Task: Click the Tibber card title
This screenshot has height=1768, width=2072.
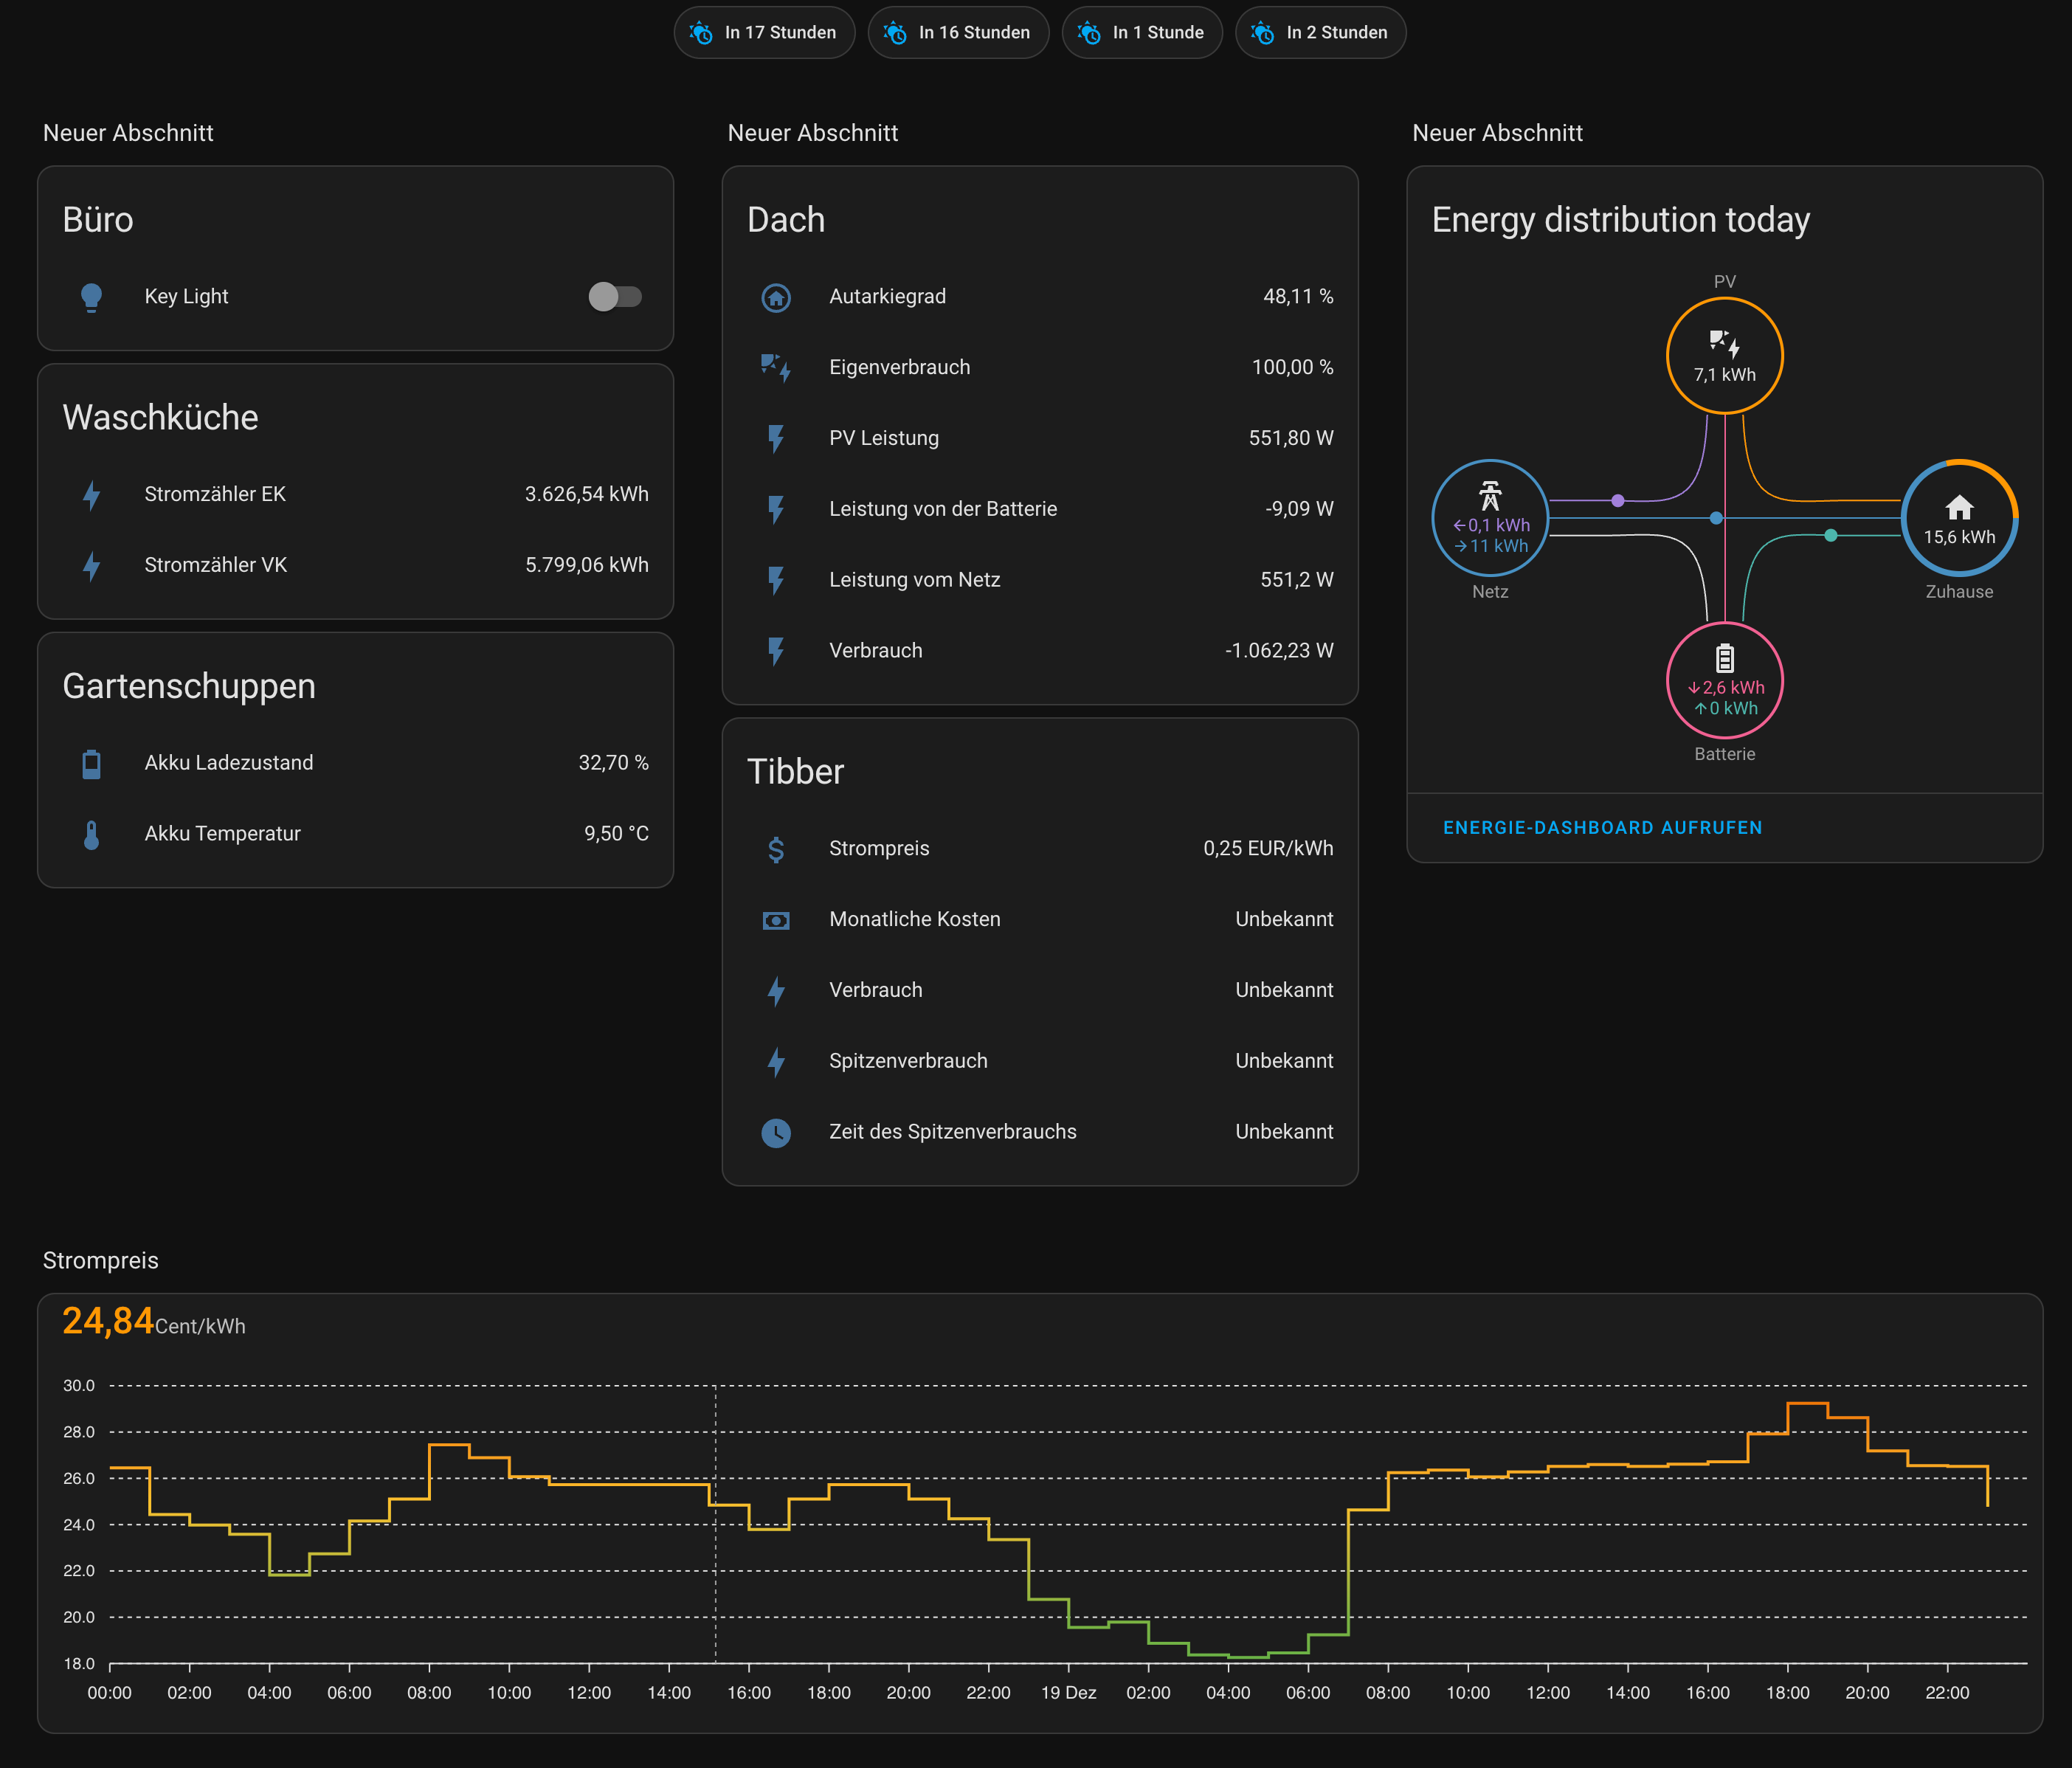Action: (x=796, y=772)
